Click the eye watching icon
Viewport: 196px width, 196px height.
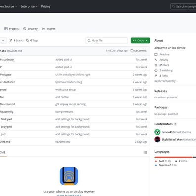(x=156, y=70)
